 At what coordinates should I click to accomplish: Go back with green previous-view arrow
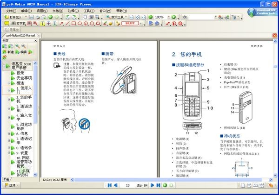(x=51, y=17)
